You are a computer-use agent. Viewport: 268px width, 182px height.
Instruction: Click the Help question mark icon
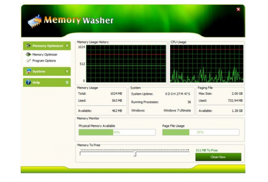28,82
